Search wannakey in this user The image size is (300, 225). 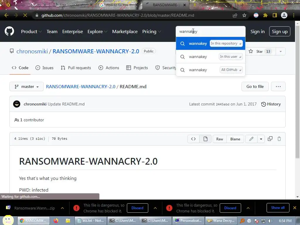click(x=210, y=57)
